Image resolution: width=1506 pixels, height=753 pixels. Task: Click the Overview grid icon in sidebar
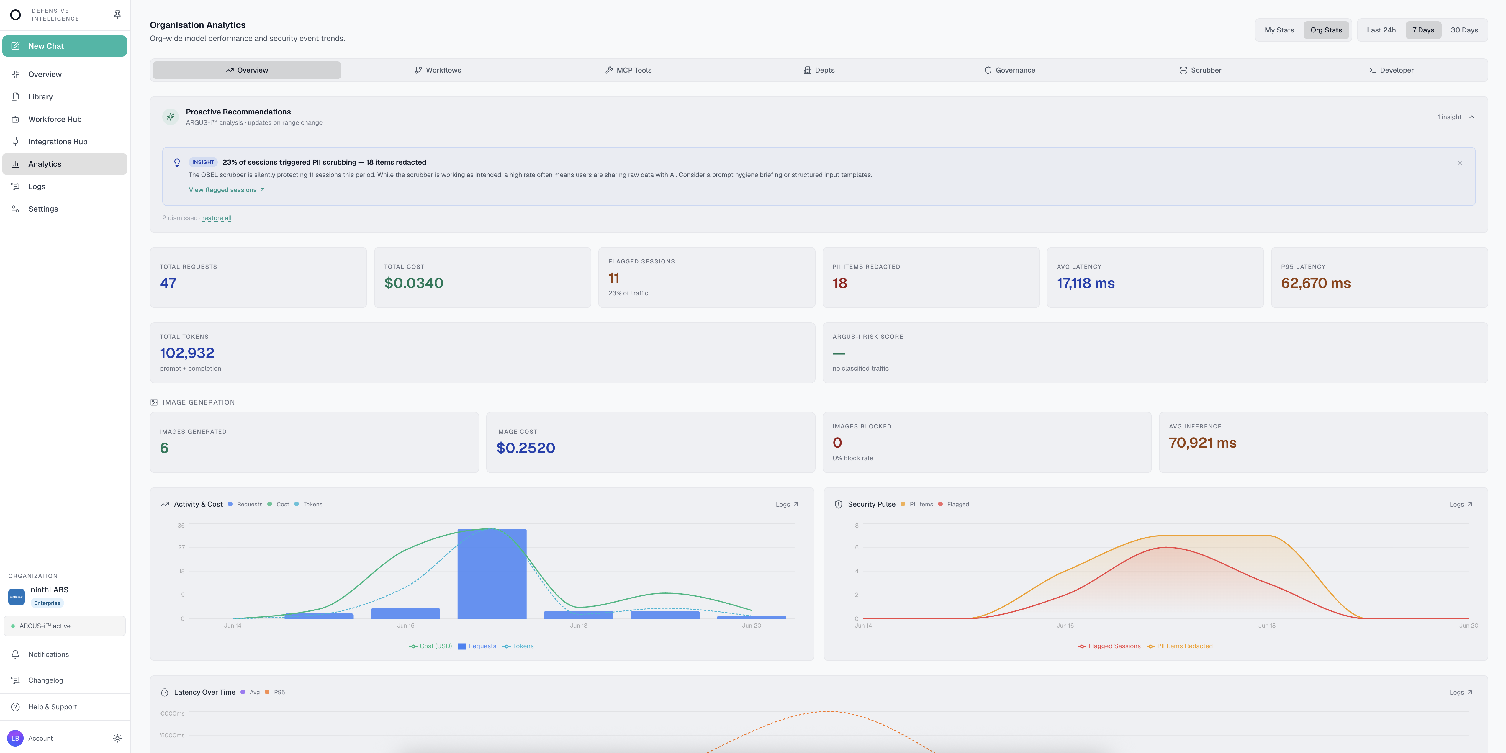tap(15, 74)
